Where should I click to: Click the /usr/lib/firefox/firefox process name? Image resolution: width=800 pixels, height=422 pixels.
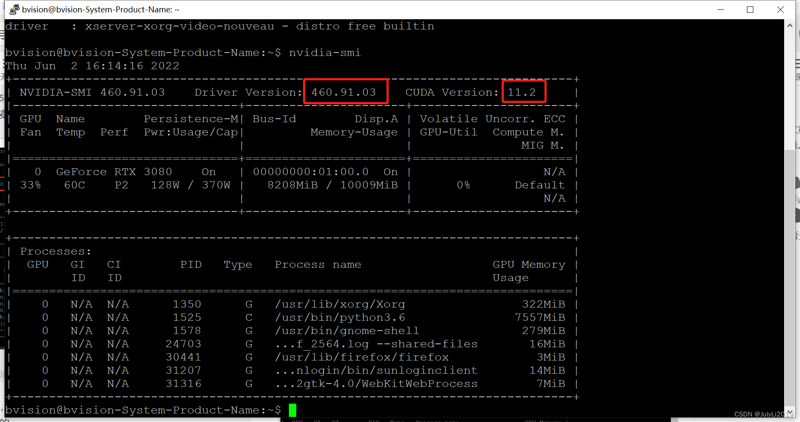[x=362, y=357]
